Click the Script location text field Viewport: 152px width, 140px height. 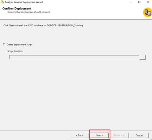click(74, 57)
